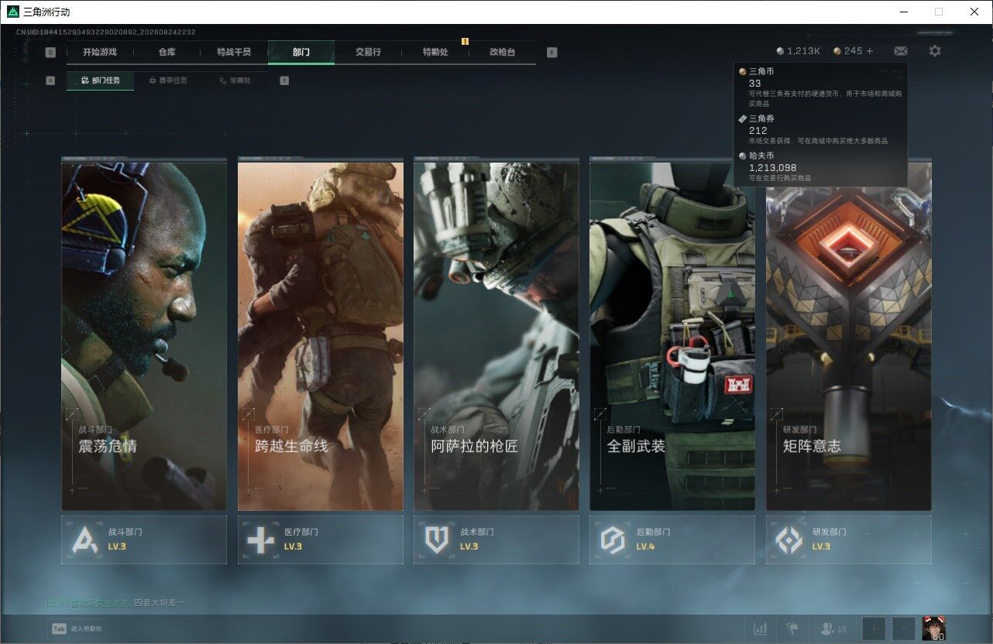Open the bar chart statistics icon
The width and height of the screenshot is (993, 644).
(x=761, y=629)
